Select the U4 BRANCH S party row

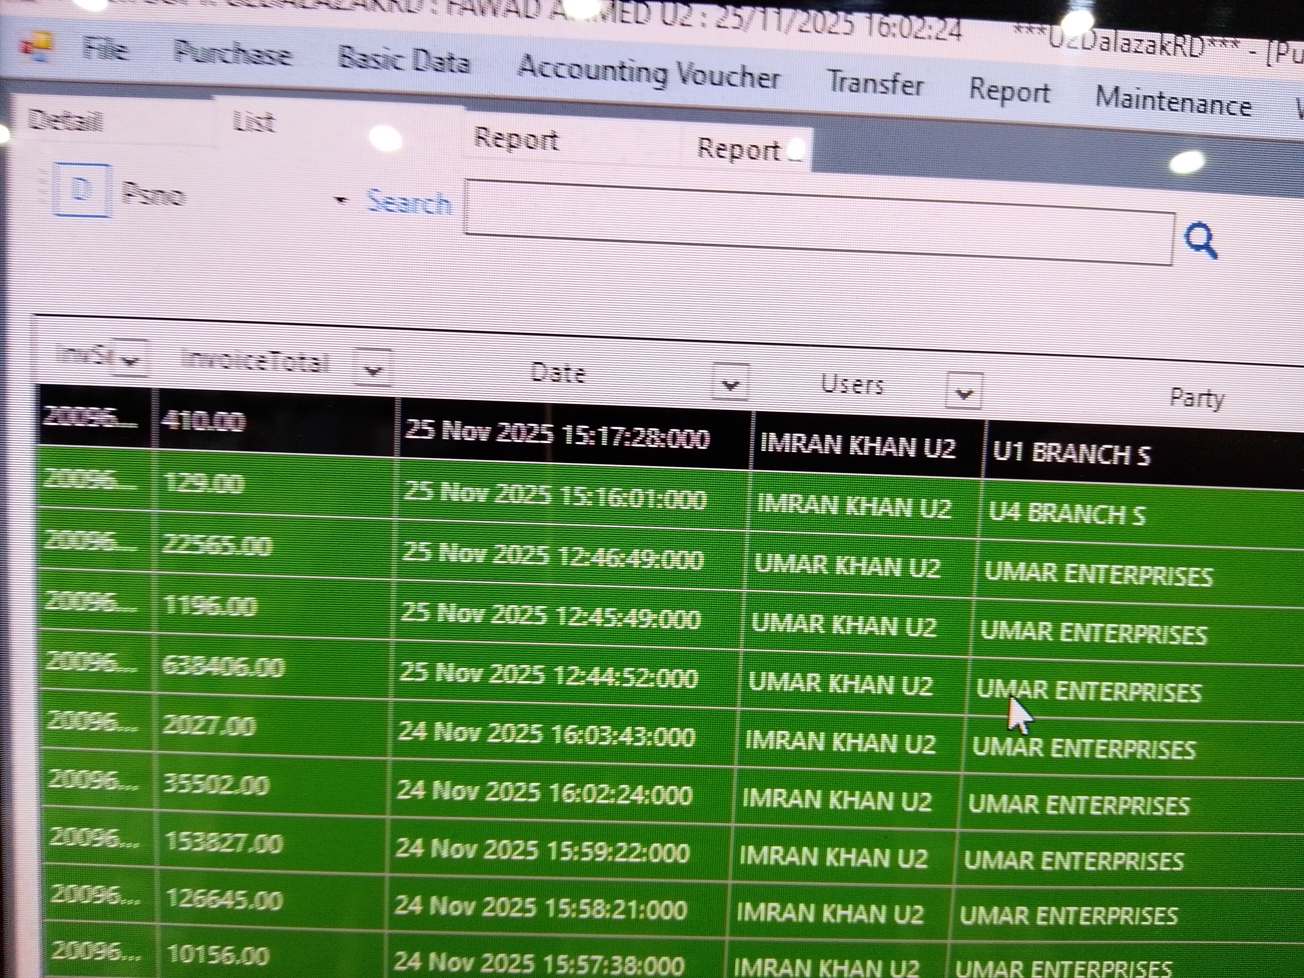1067,514
